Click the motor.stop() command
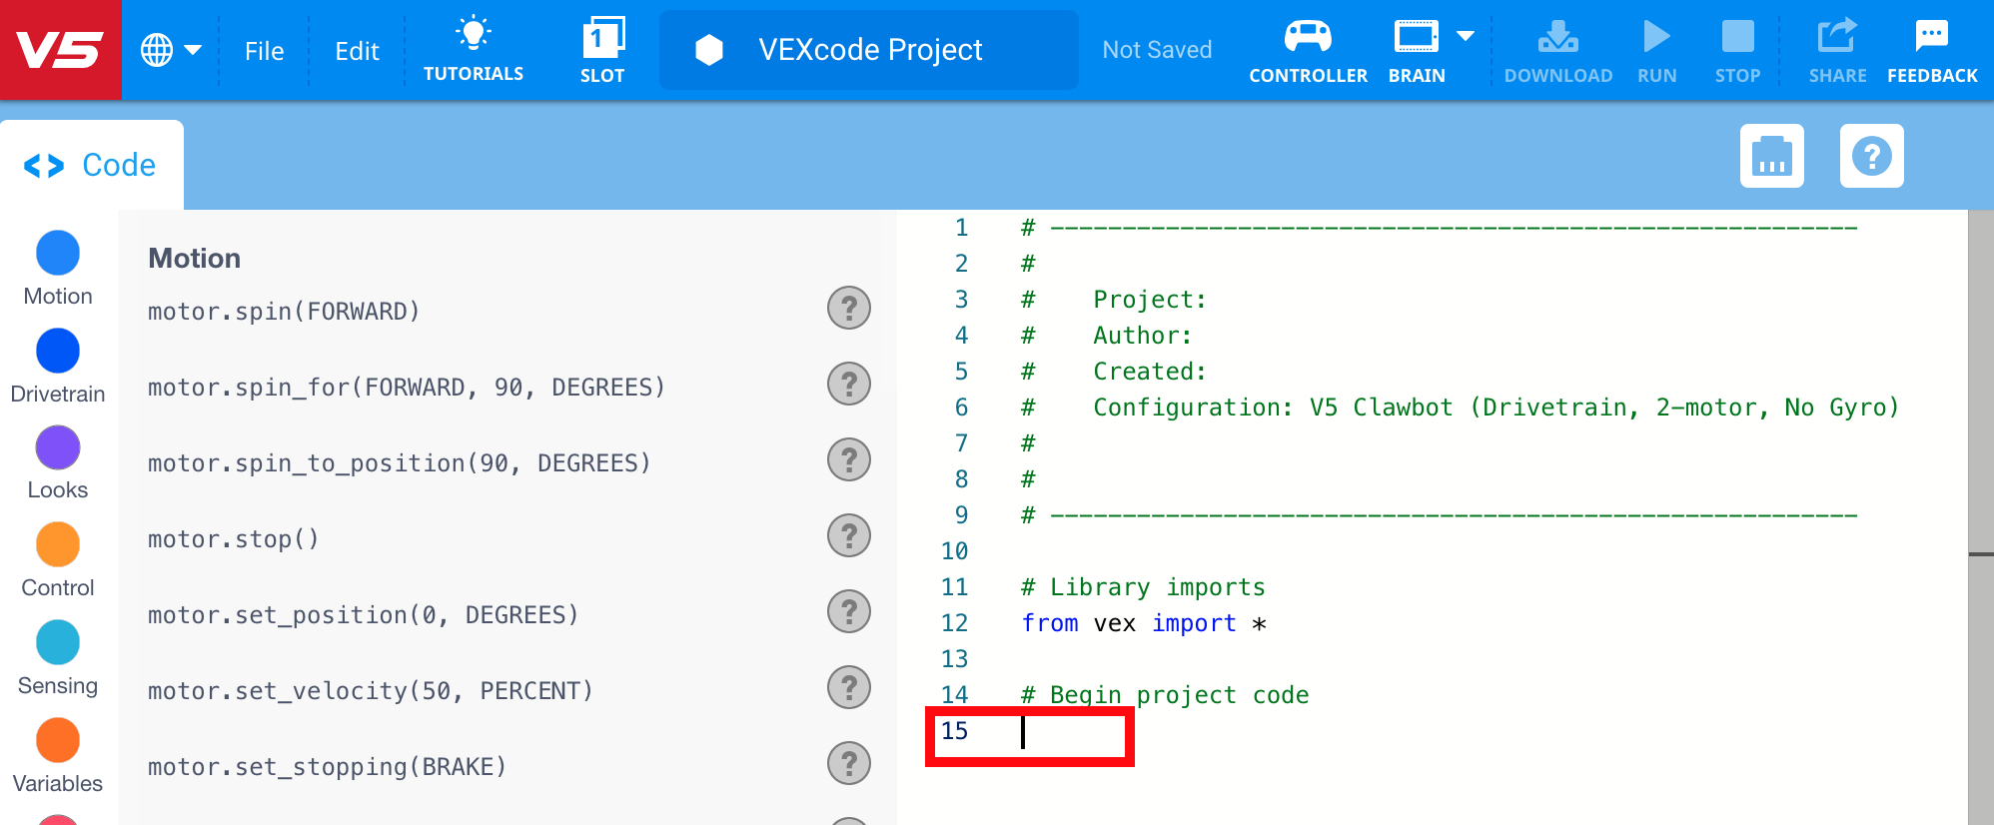Screen dimensions: 1994x825 [x=234, y=539]
